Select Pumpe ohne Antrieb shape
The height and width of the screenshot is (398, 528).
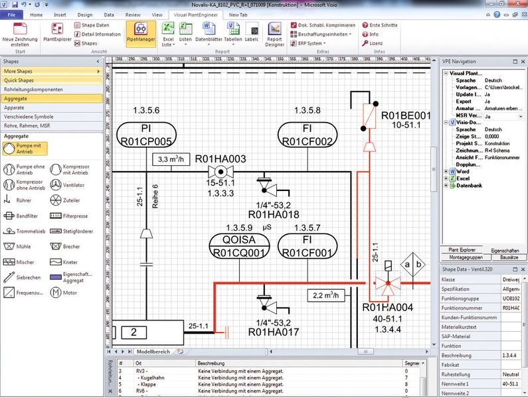[24, 170]
